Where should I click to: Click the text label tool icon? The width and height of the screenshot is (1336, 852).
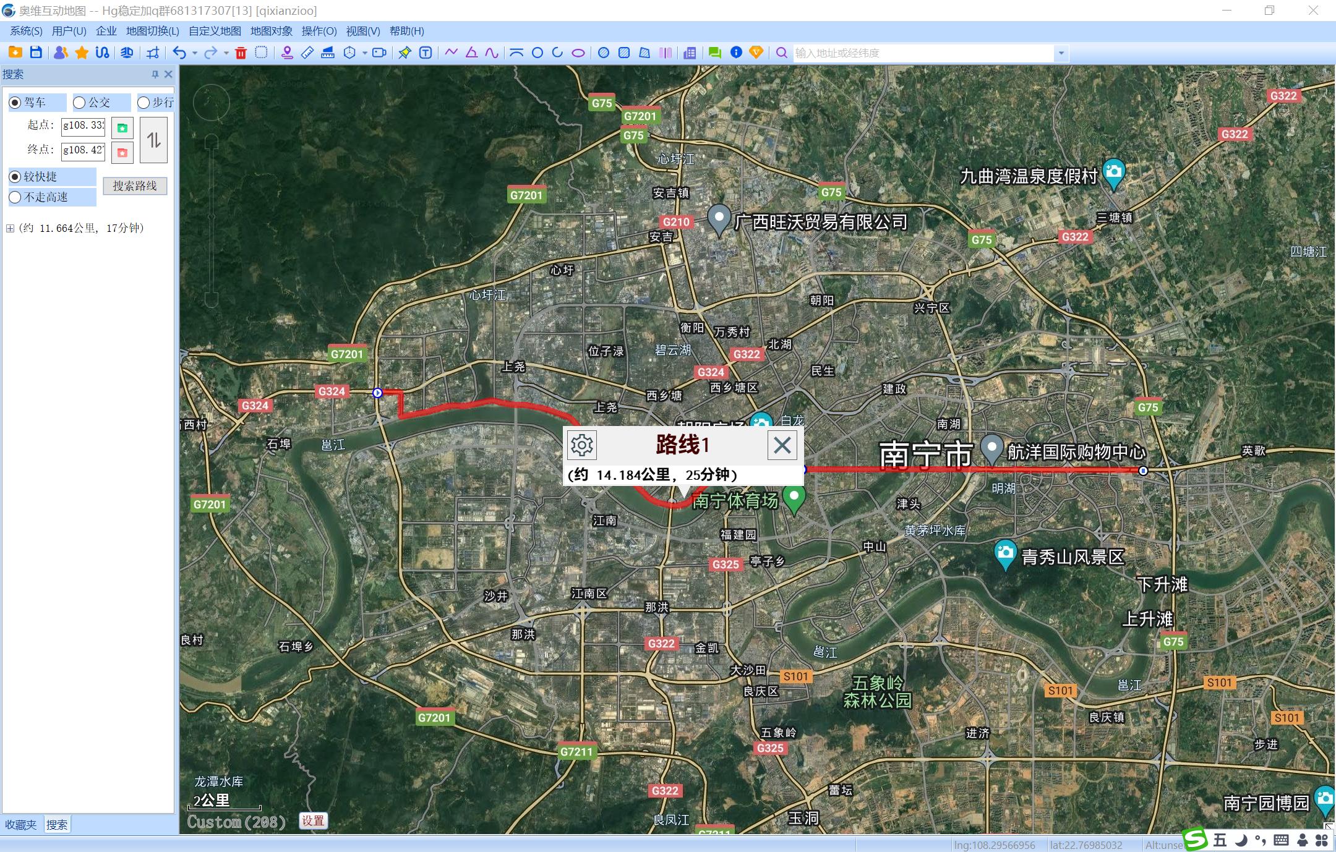point(426,53)
